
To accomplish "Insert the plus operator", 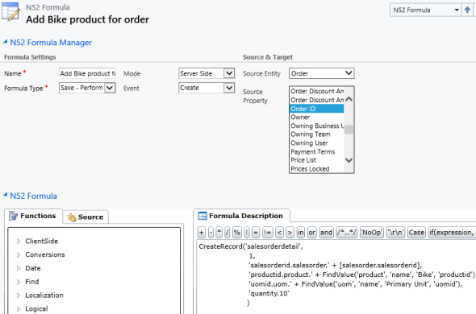I will coord(202,233).
